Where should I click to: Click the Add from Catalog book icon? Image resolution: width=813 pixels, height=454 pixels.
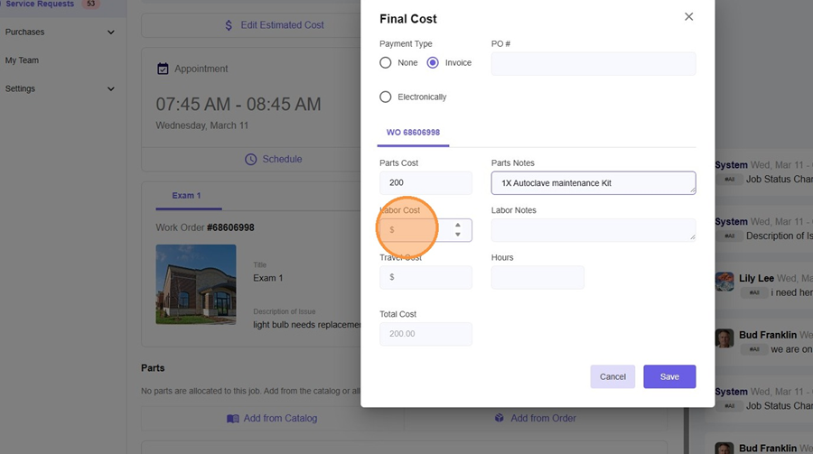232,419
